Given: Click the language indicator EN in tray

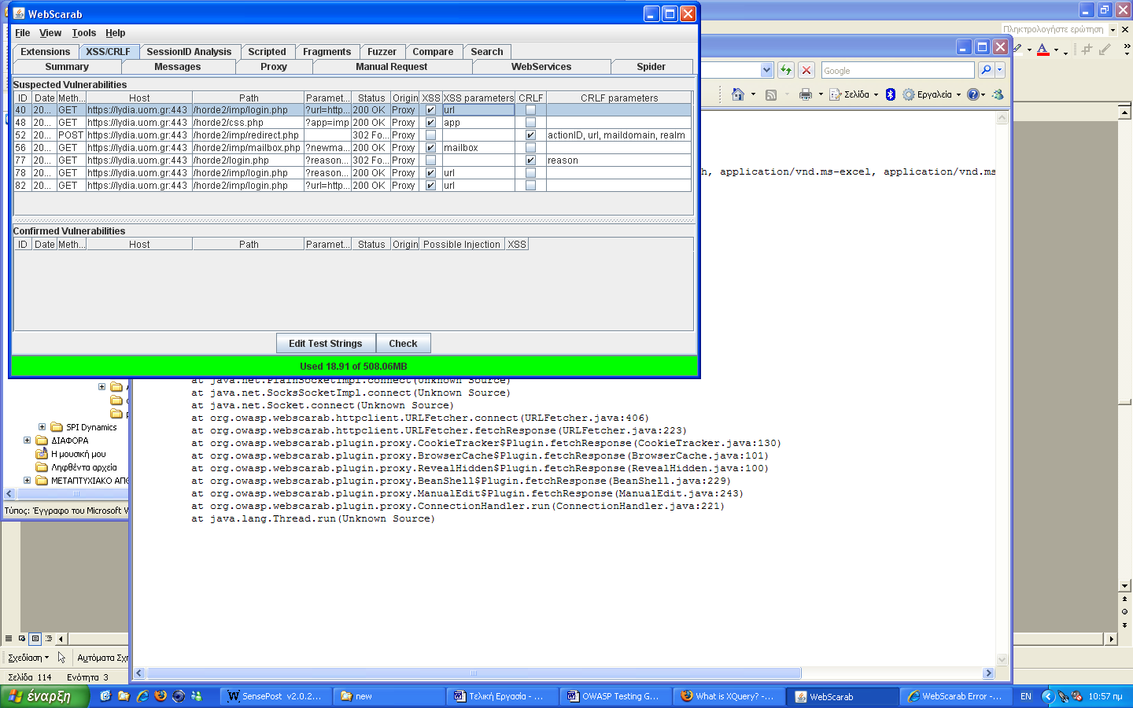Looking at the screenshot, I should [1026, 696].
